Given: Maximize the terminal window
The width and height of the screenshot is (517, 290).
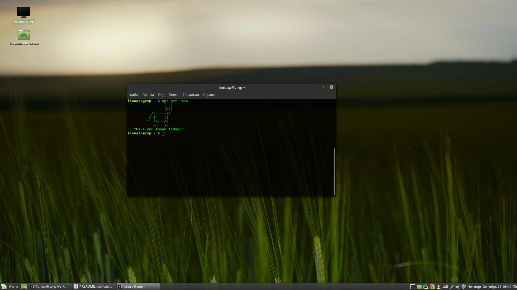Looking at the screenshot, I should 323,87.
